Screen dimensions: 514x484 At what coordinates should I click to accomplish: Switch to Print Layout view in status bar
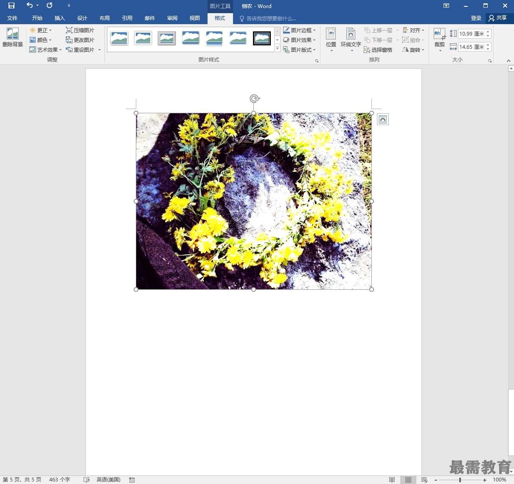(x=408, y=480)
